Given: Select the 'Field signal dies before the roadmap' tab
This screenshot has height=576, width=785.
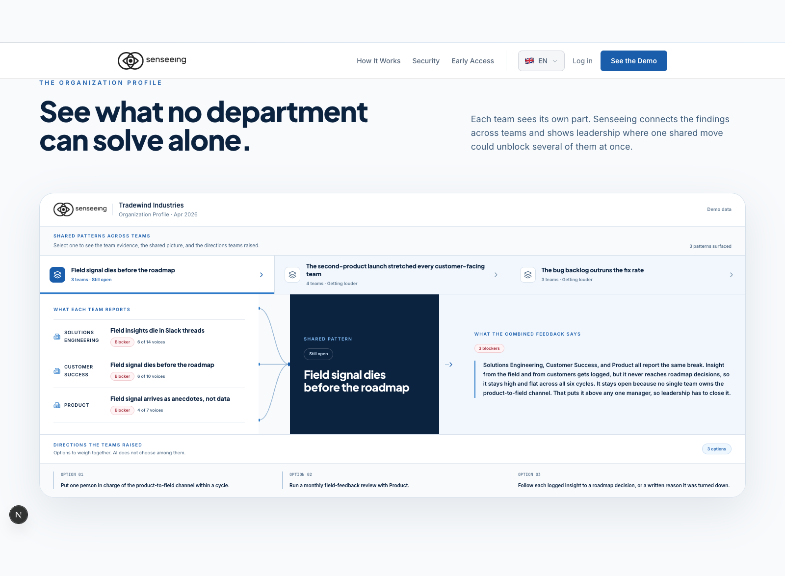Looking at the screenshot, I should [157, 275].
